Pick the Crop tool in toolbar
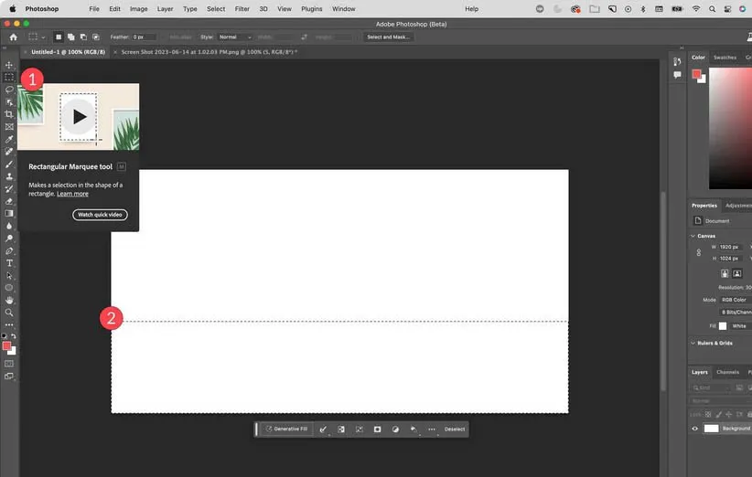 point(9,114)
